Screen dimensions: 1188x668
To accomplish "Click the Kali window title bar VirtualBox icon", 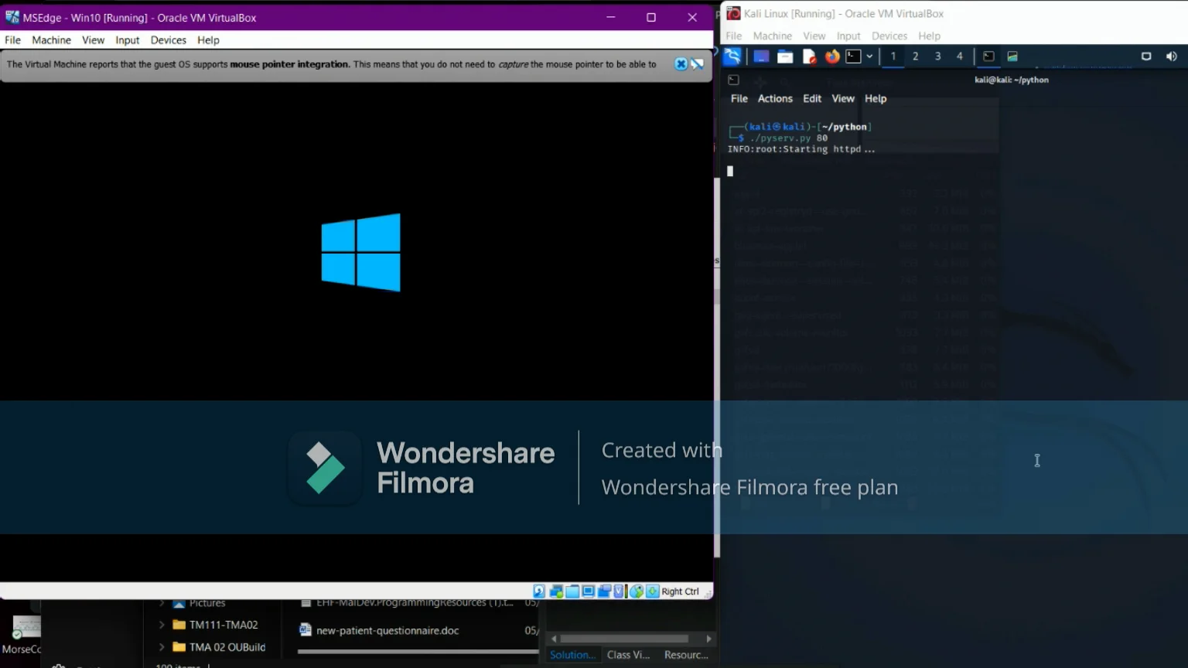I will tap(733, 13).
